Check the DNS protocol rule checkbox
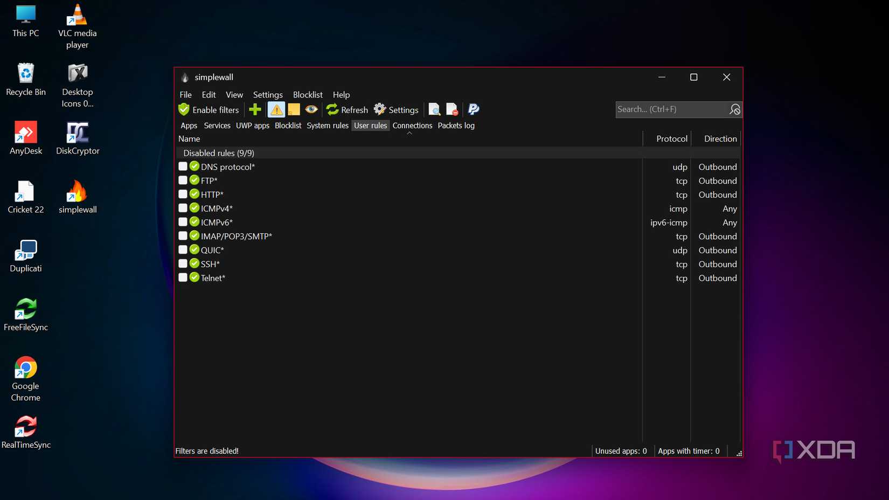Image resolution: width=889 pixels, height=500 pixels. [x=183, y=166]
